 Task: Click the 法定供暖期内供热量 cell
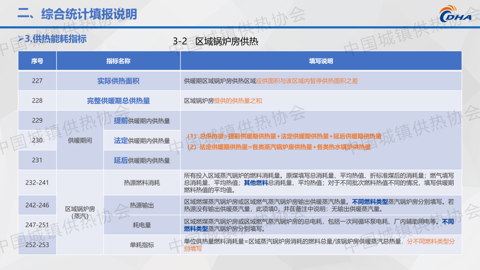tap(142, 140)
